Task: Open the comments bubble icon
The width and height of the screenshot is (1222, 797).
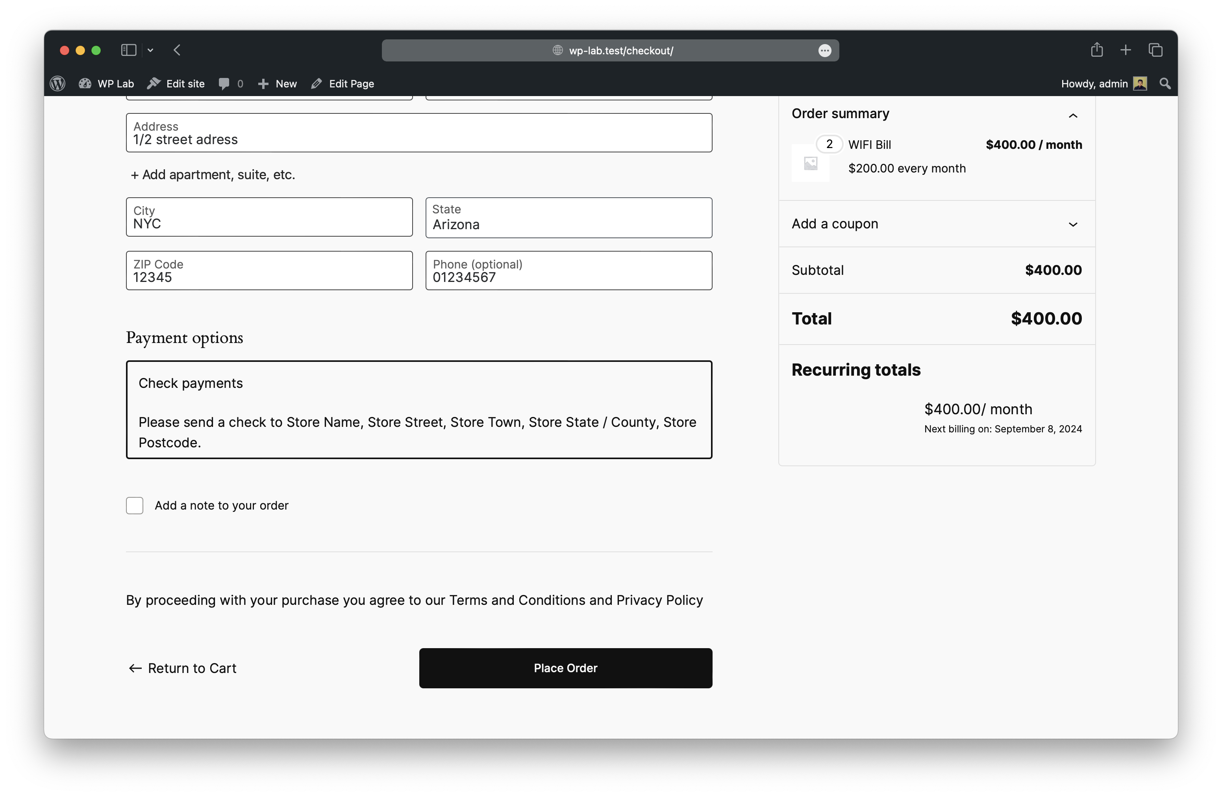Action: (224, 84)
